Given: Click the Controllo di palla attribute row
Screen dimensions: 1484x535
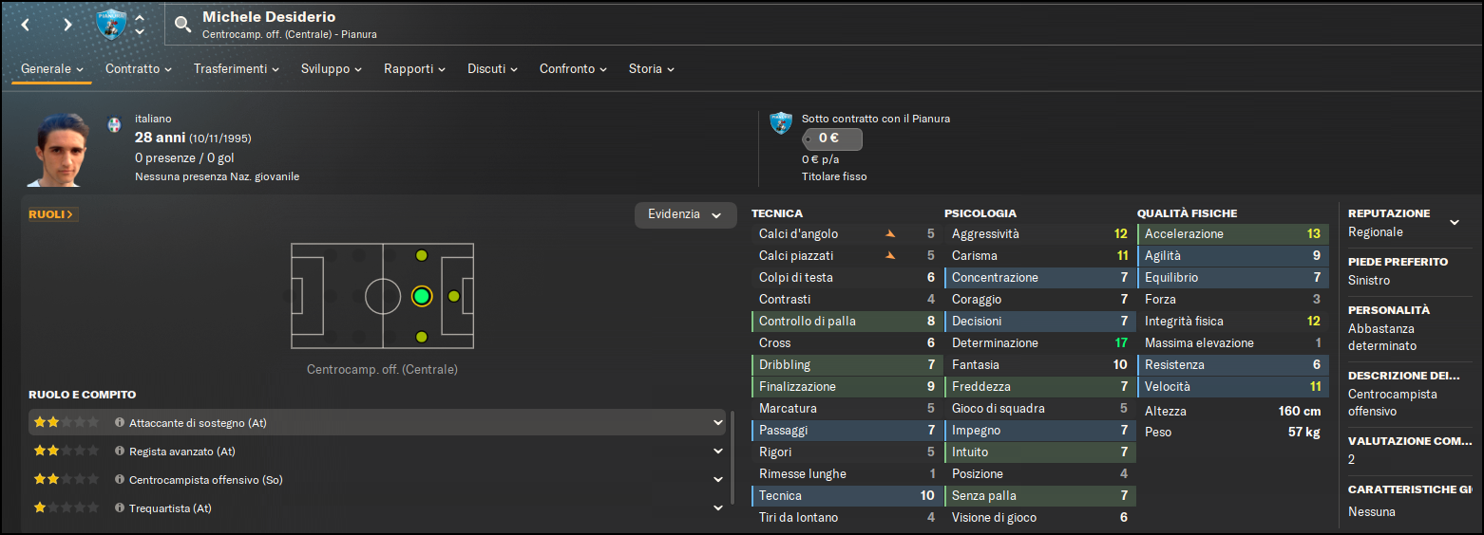Looking at the screenshot, I should (847, 321).
